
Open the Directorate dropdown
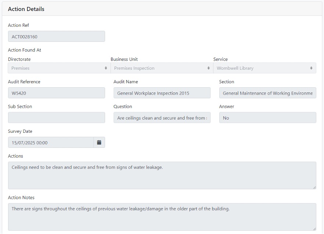(59, 68)
